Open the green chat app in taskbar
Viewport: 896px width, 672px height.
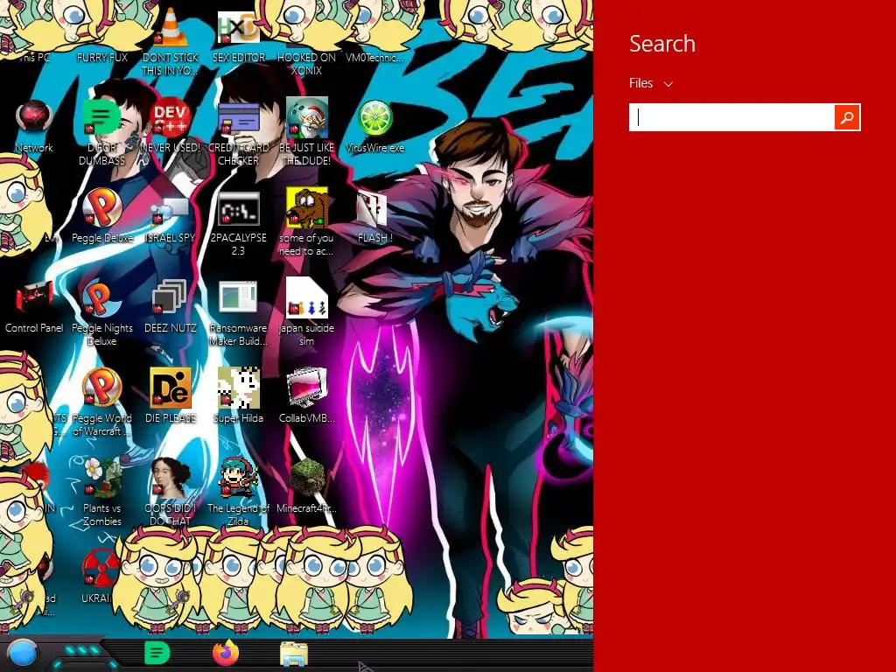pyautogui.click(x=157, y=653)
